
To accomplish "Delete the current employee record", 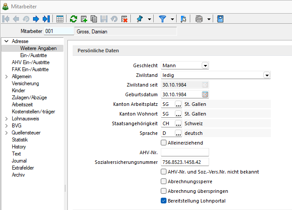I will point(124,19).
